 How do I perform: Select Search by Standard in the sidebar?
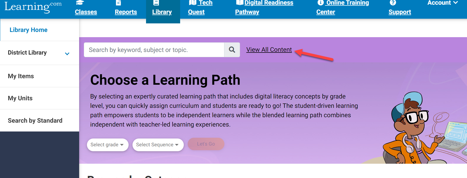(x=35, y=120)
